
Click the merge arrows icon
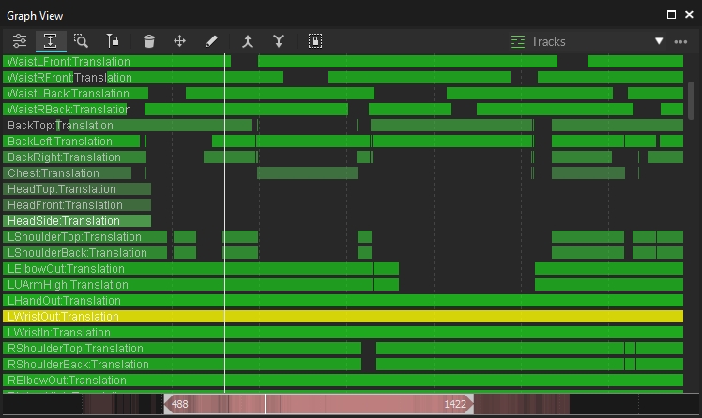[248, 41]
